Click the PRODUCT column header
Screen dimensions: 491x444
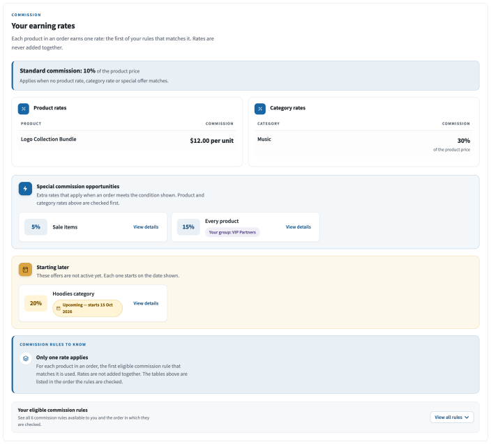tap(31, 123)
